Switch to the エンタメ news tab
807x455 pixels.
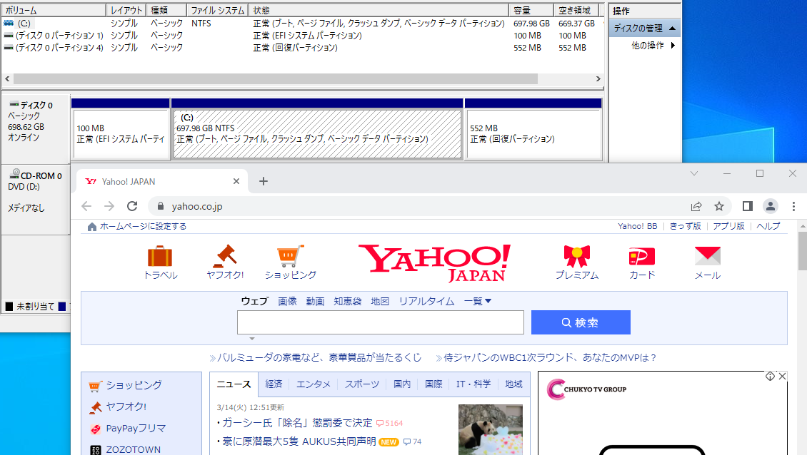(x=314, y=384)
